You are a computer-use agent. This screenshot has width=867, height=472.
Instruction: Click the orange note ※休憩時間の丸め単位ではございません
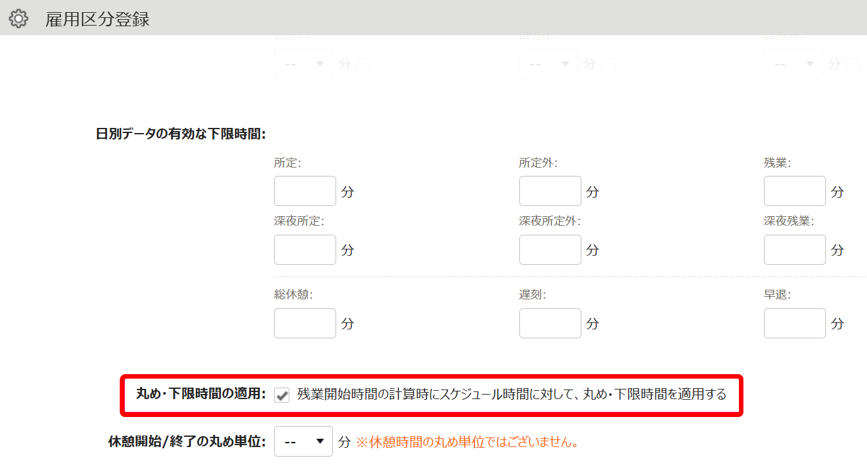468,442
